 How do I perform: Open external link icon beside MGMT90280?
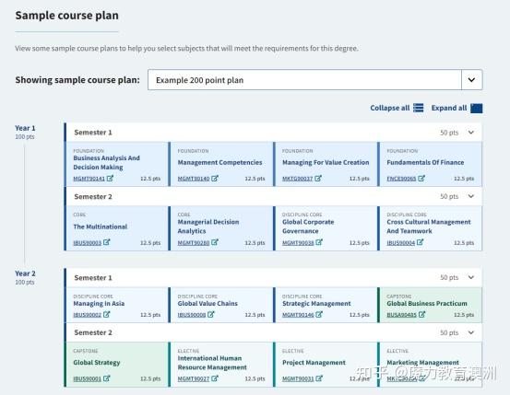click(215, 242)
